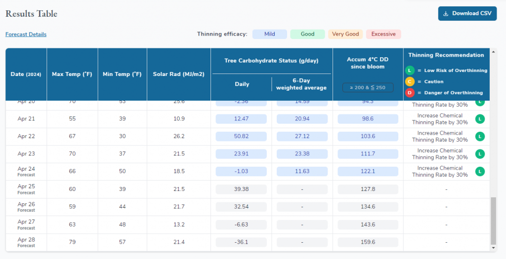This screenshot has width=506, height=259.
Task: Click the green L badge in Apr 23 row
Action: point(479,154)
